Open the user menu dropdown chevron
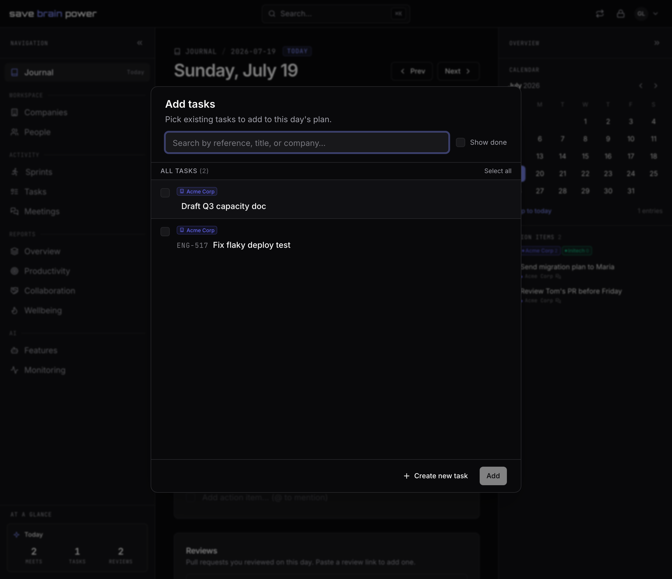672x579 pixels. 655,14
